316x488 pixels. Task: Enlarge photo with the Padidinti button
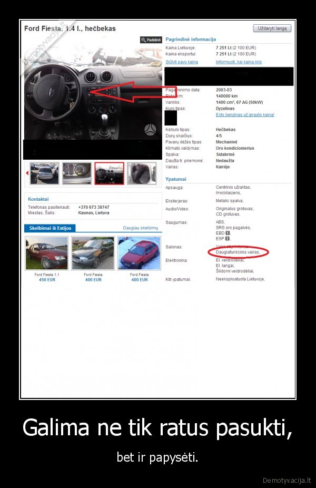pyautogui.click(x=151, y=40)
